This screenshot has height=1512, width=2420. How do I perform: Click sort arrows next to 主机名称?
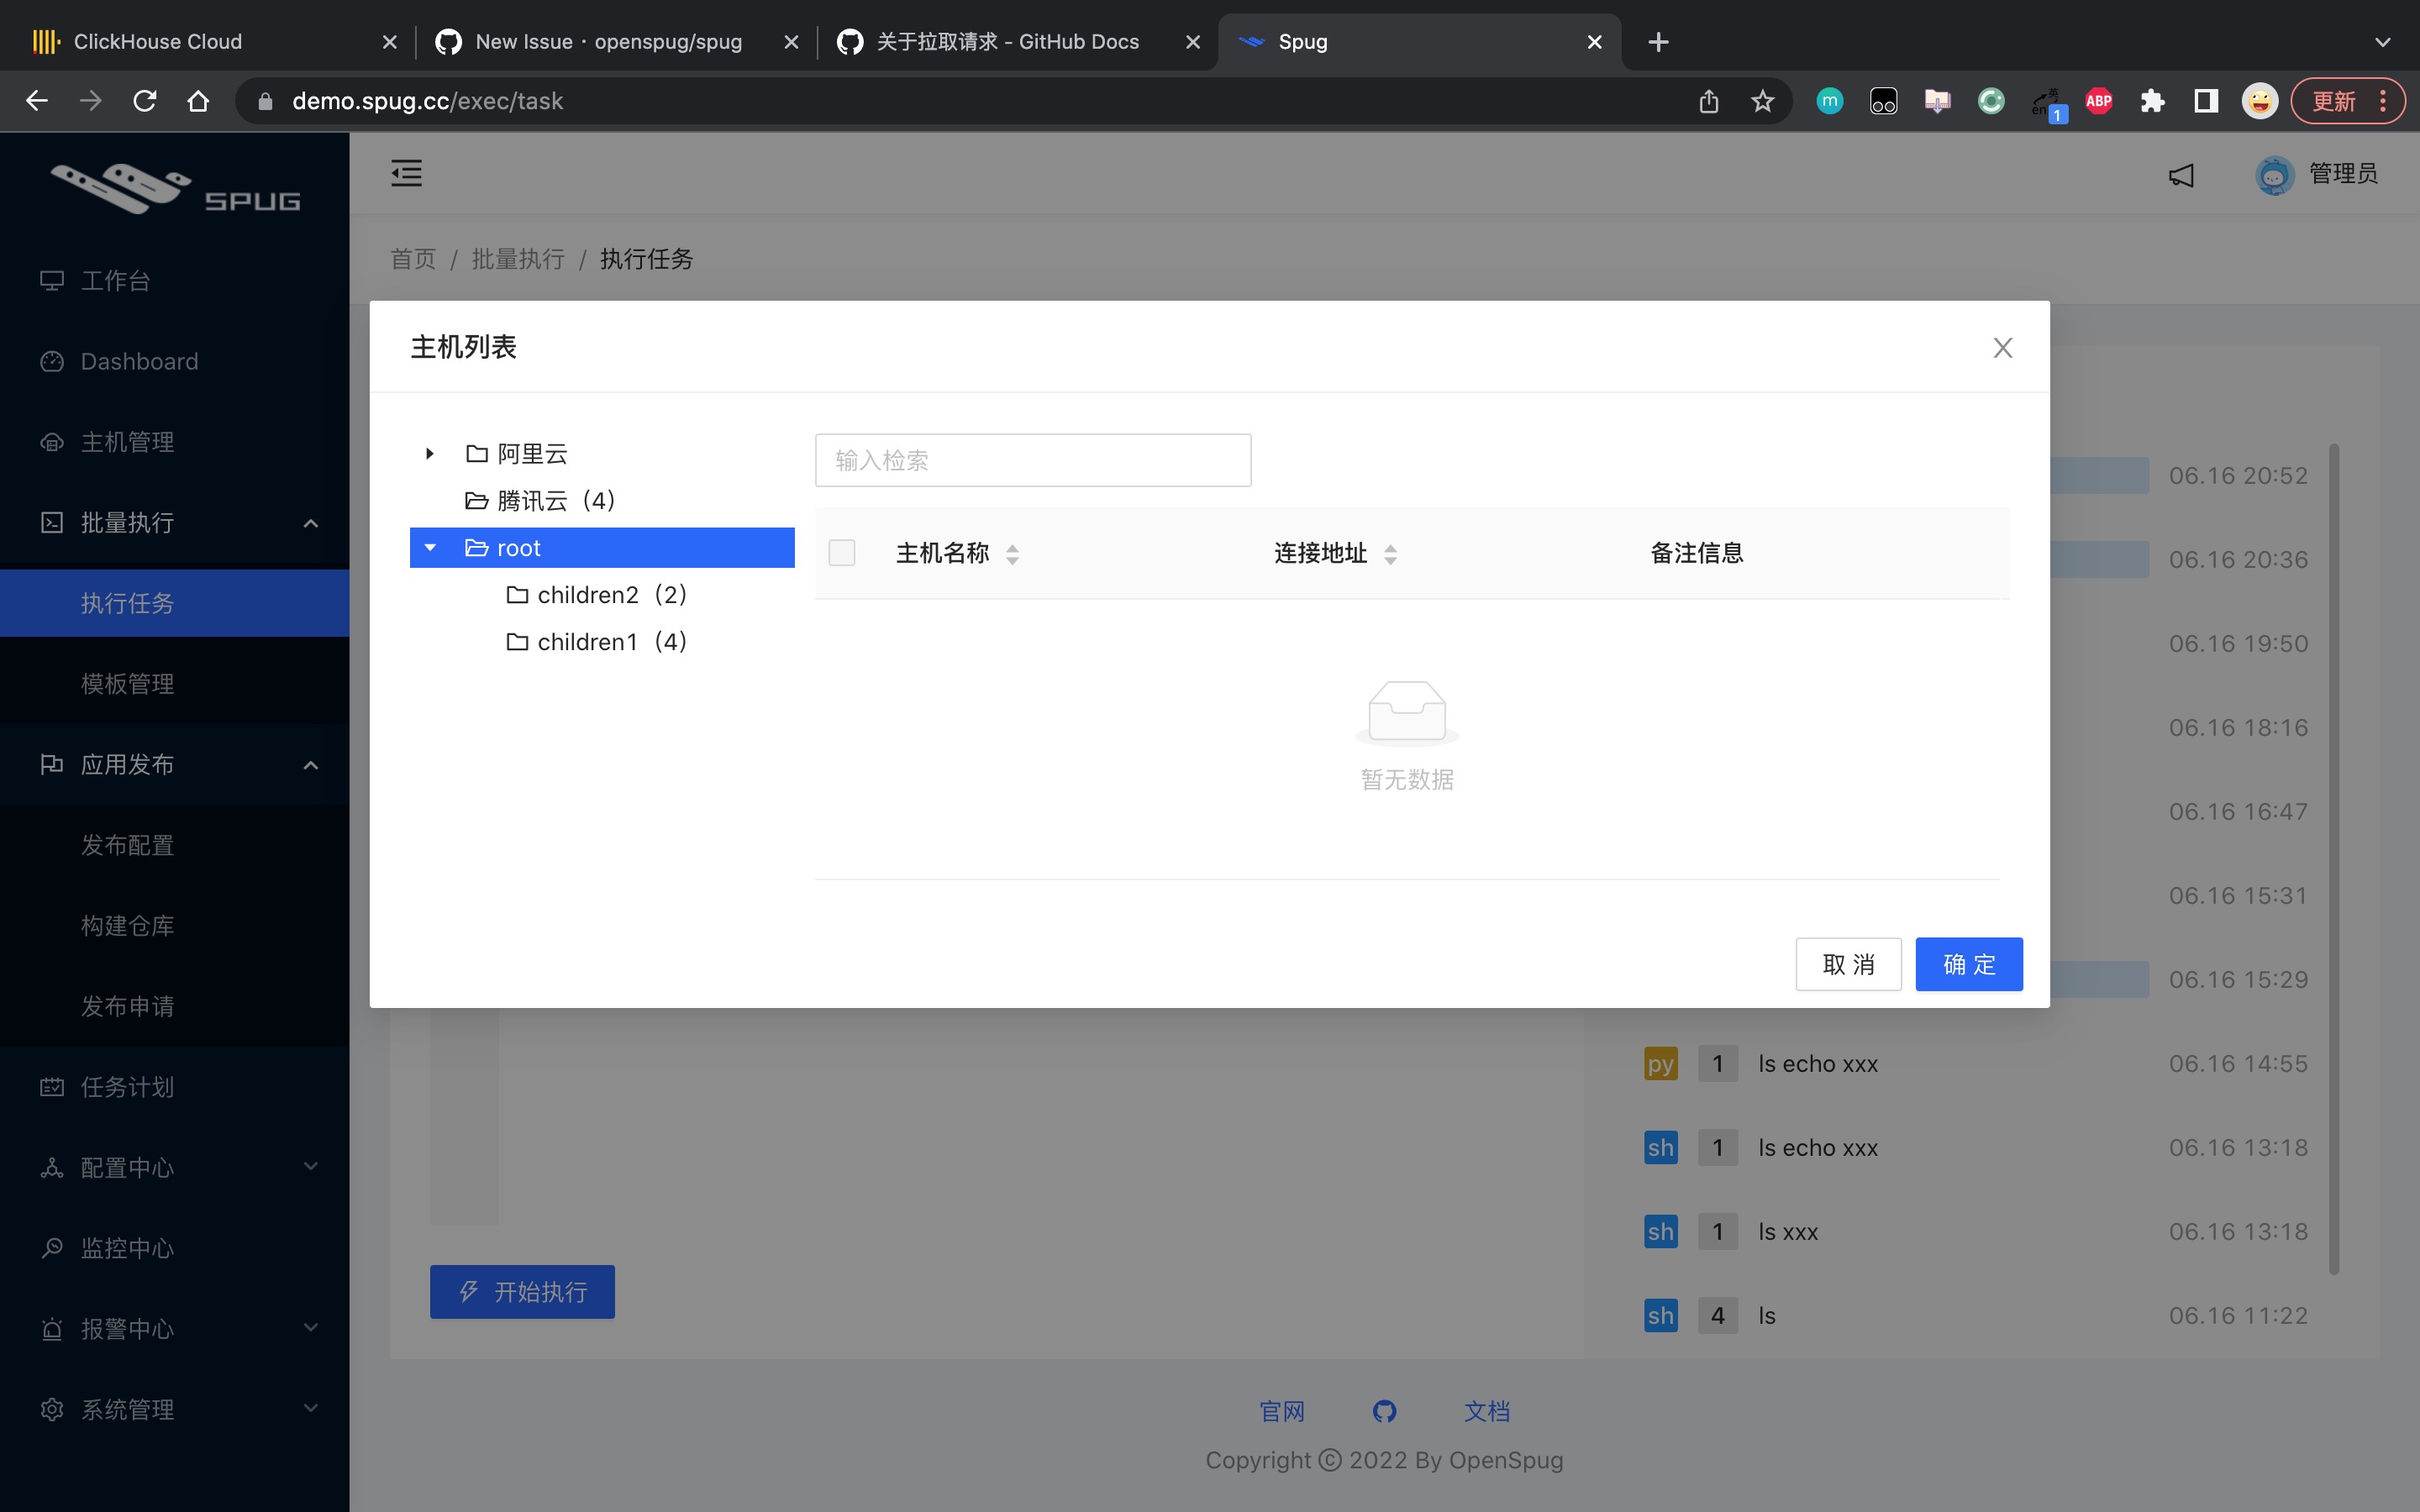click(x=1012, y=554)
